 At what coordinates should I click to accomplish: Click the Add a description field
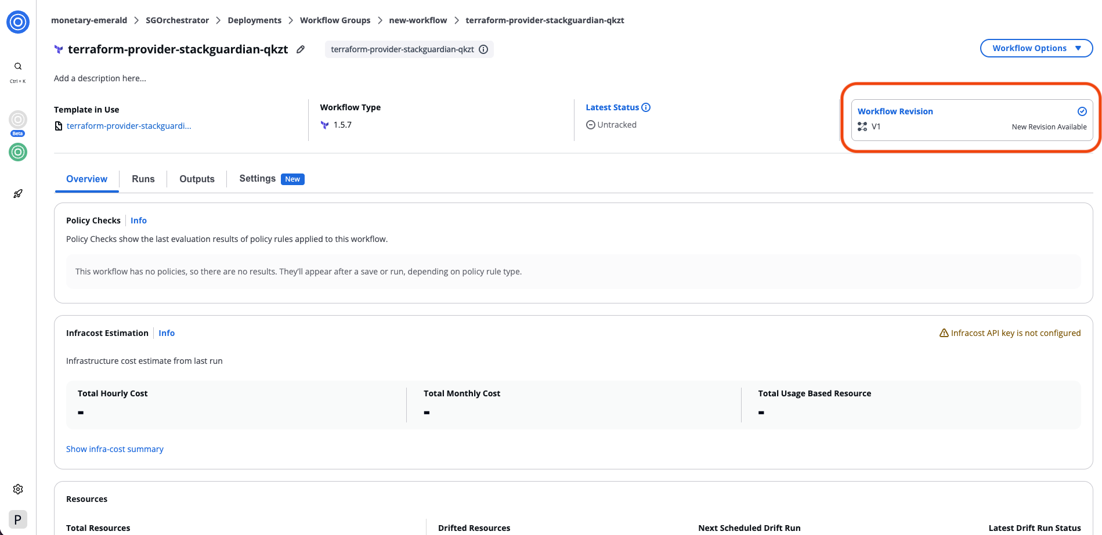(x=100, y=78)
